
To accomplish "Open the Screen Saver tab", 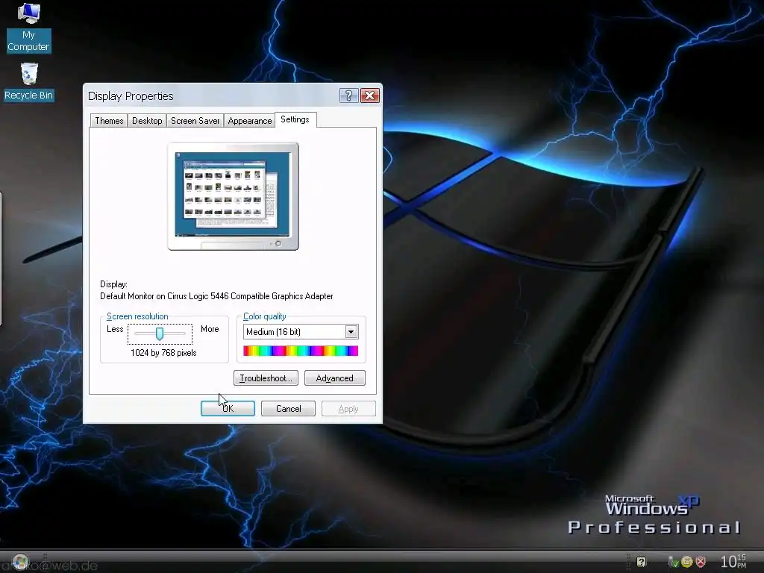I will pos(195,120).
